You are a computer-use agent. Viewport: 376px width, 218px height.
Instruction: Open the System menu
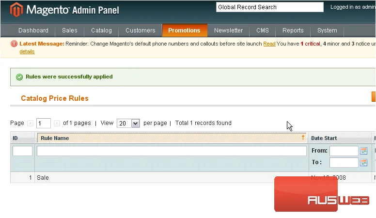tap(327, 31)
